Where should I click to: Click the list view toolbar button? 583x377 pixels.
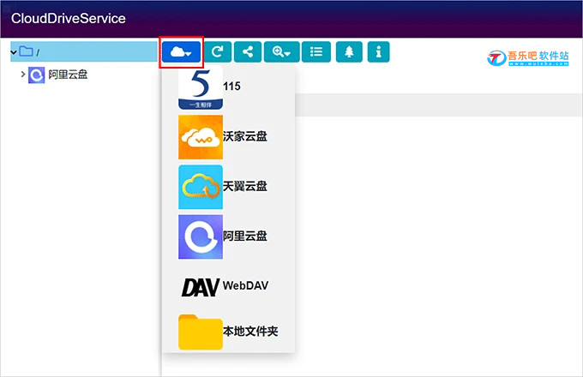click(x=316, y=52)
